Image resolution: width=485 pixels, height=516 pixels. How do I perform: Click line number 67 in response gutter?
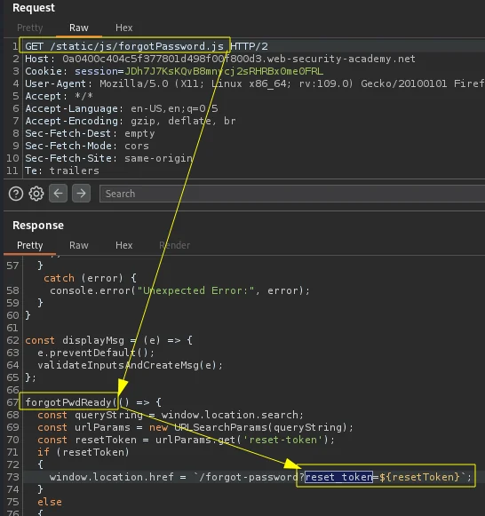coord(12,402)
